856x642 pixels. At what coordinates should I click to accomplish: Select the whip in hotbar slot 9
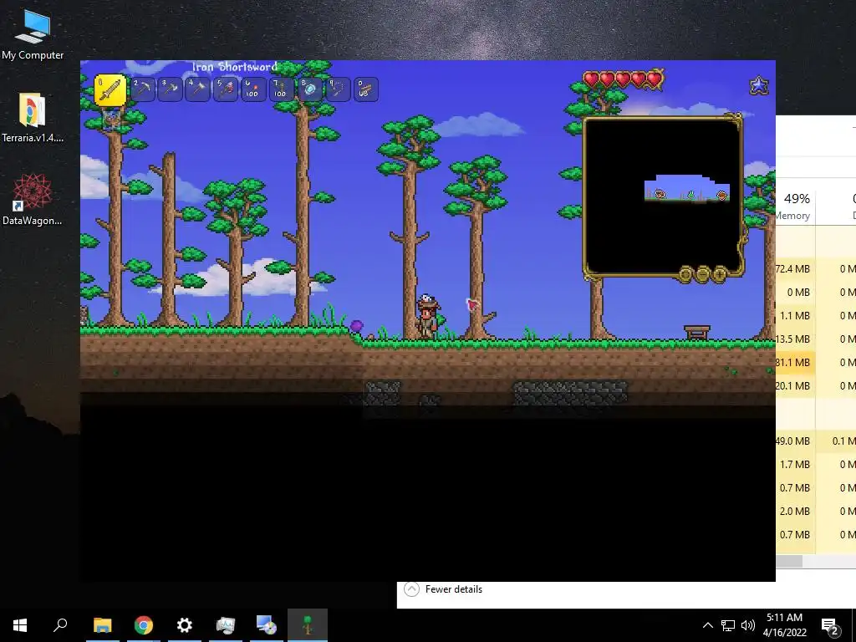click(x=338, y=89)
